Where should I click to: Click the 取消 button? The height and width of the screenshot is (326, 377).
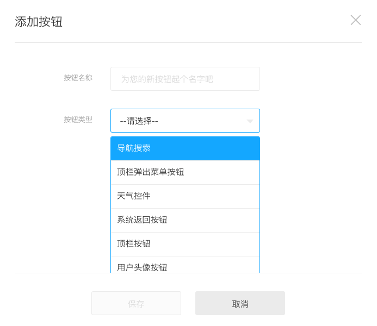tap(240, 303)
